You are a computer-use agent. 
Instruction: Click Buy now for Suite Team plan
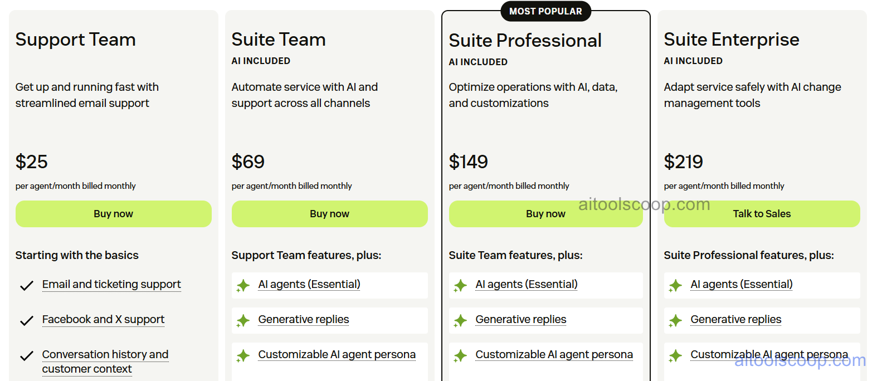pyautogui.click(x=329, y=213)
